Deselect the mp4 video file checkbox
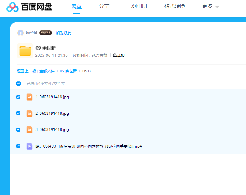Image resolution: width=246 pixels, height=195 pixels. click(18, 146)
